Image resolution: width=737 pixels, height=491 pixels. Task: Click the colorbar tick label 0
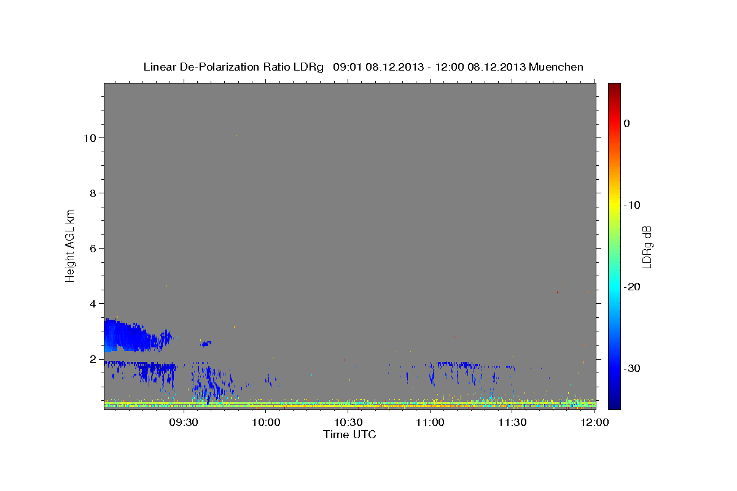[627, 123]
